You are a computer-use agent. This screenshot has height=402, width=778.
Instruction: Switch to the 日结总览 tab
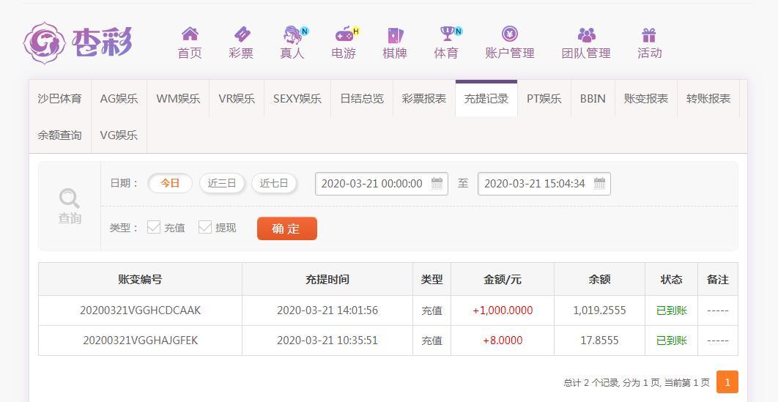362,99
